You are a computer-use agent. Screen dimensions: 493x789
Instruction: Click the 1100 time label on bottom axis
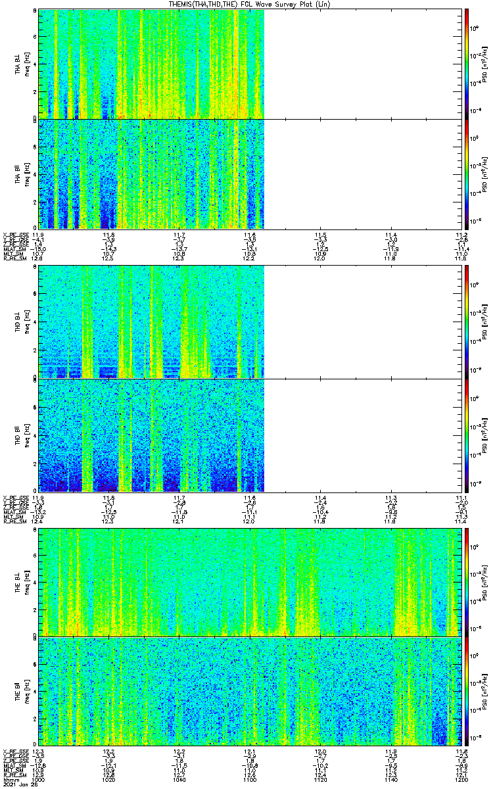[250, 779]
